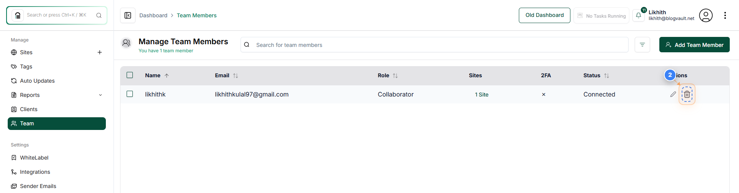Viewport: 739px width, 193px height.
Task: Sort by Email column arrows
Action: tap(236, 76)
